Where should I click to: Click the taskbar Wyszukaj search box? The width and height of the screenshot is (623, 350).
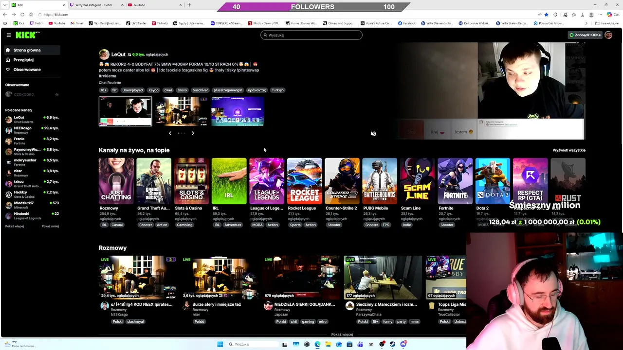(253, 344)
